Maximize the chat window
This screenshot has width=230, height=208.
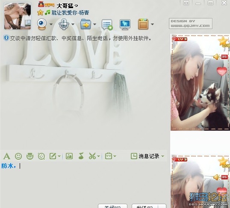(x=210, y=3)
